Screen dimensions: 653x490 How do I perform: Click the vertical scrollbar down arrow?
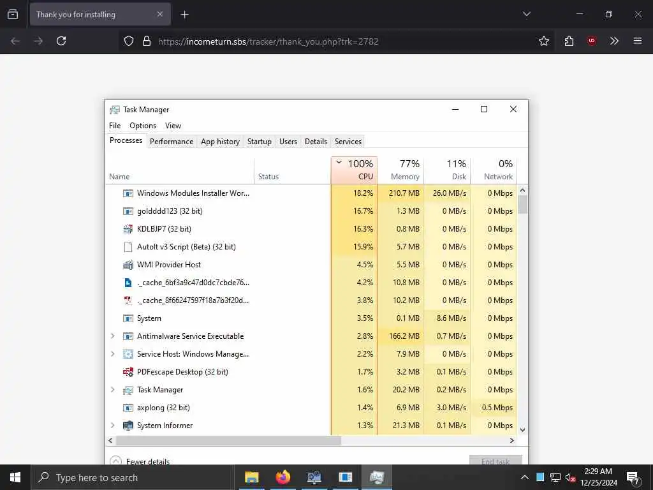523,429
